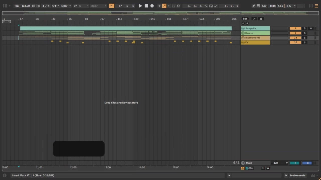This screenshot has height=180, width=321.
Task: Unfold the Instruments group track
Action: (243, 38)
